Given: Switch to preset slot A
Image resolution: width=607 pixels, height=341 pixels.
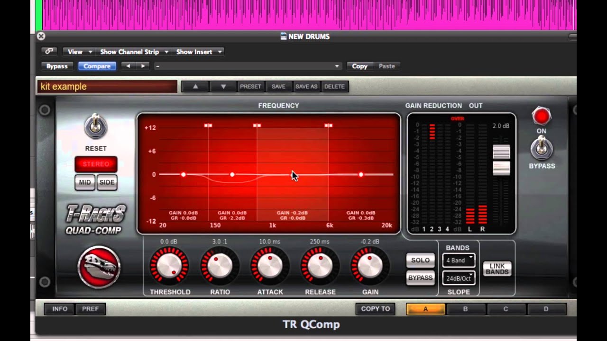Looking at the screenshot, I should pos(425,309).
